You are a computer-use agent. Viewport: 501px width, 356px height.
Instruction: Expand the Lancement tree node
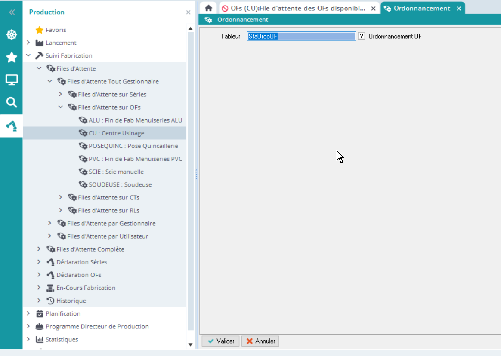(28, 43)
